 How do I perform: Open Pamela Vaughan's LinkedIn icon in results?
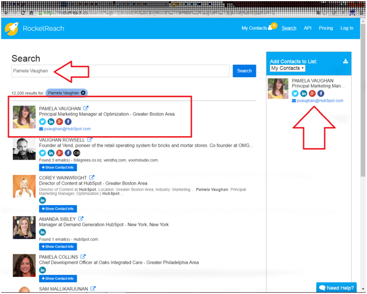click(51, 122)
